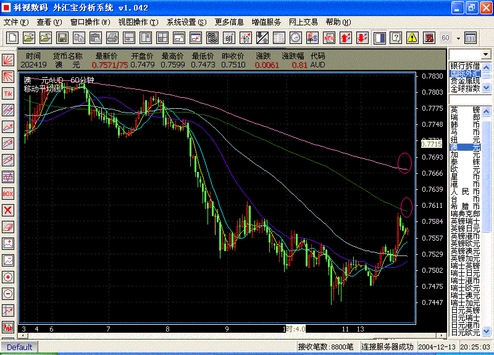Click the chart icon with plus sign
The image size is (494, 355).
[8, 244]
